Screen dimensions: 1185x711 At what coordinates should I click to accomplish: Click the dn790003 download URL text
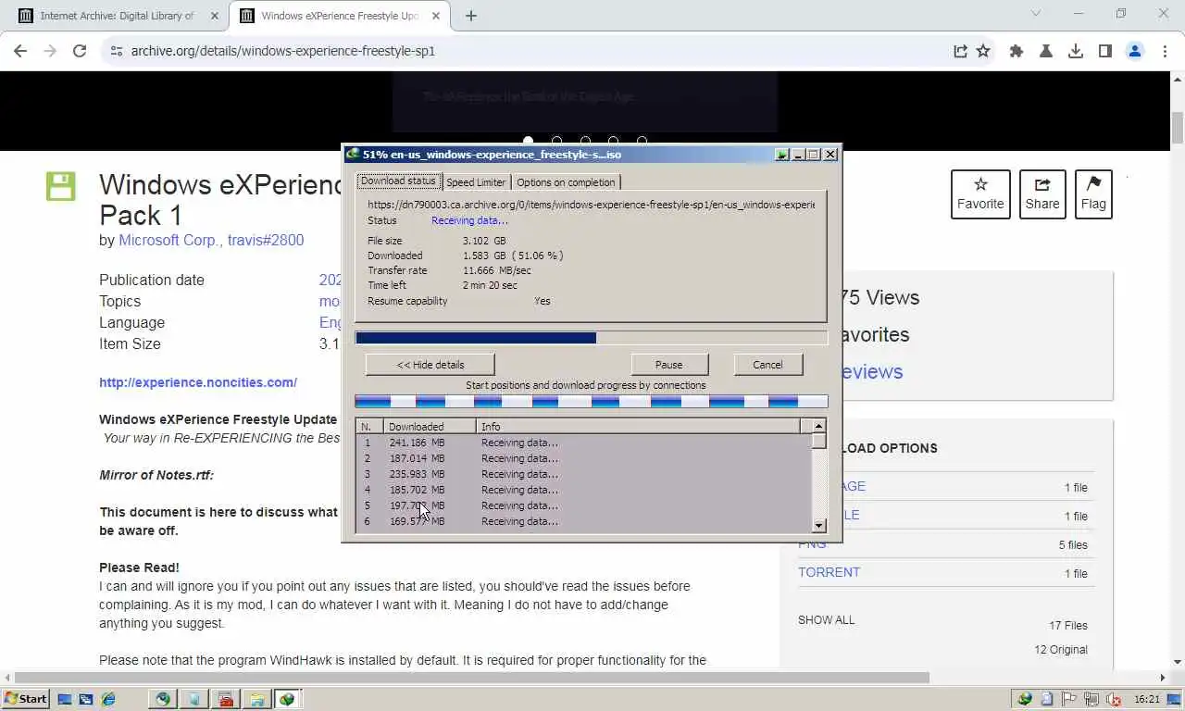click(x=591, y=205)
